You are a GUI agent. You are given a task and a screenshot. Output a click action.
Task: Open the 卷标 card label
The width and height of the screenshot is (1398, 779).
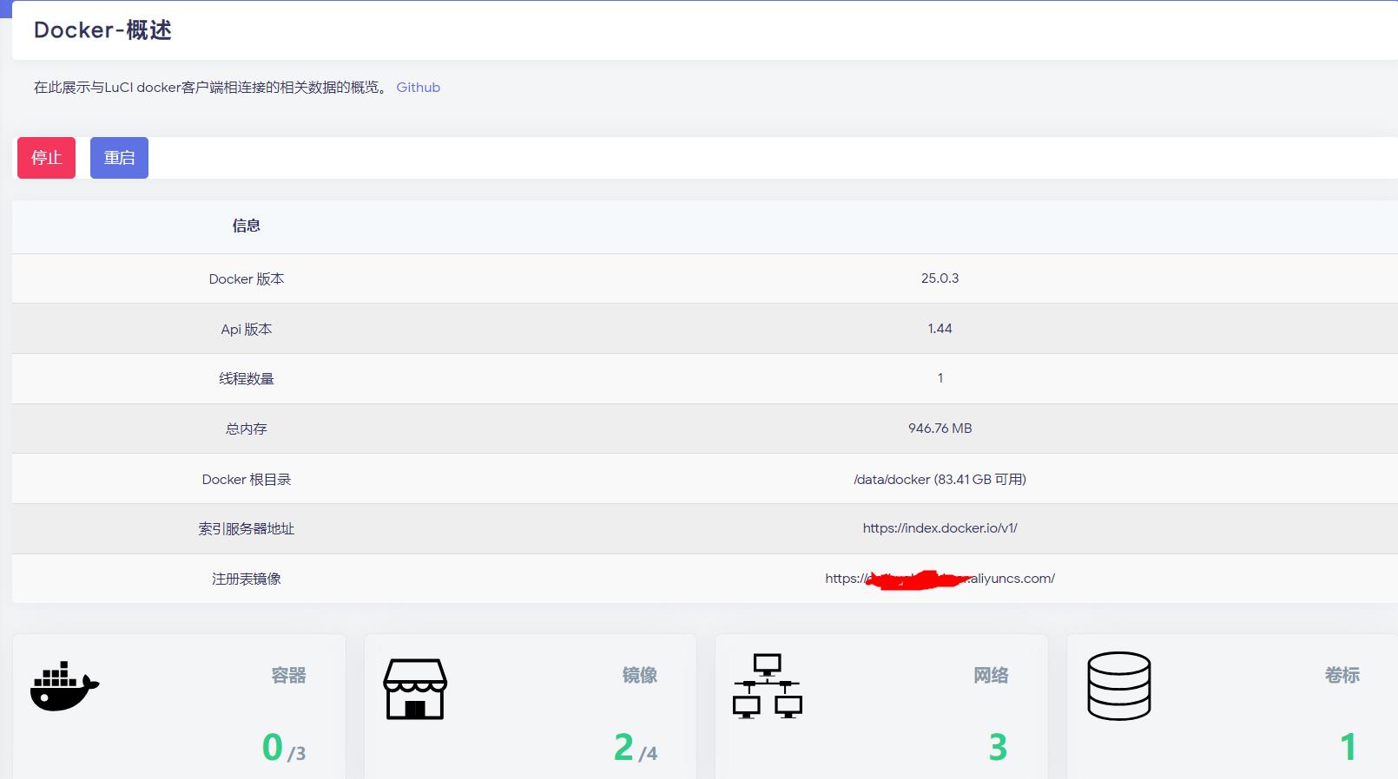tap(1342, 675)
